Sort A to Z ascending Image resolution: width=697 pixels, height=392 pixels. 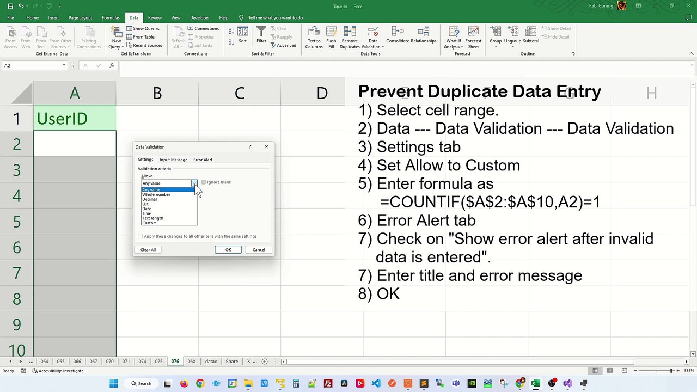(231, 32)
